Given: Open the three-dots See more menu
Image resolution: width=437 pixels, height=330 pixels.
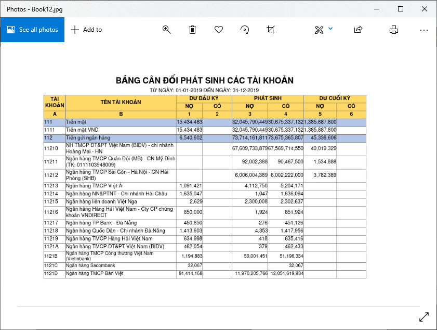Looking at the screenshot, I should pos(424,30).
